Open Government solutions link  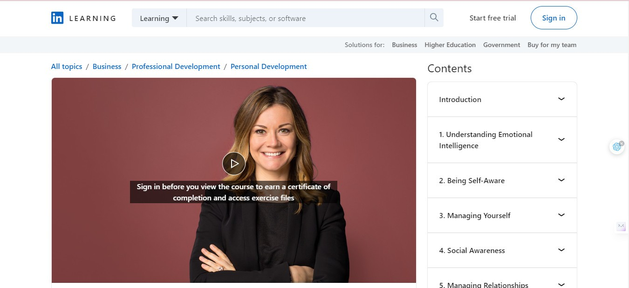pyautogui.click(x=501, y=45)
